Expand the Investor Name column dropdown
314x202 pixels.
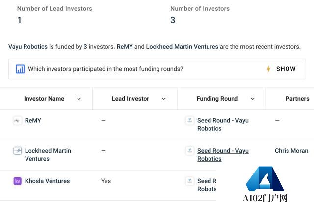pos(79,99)
